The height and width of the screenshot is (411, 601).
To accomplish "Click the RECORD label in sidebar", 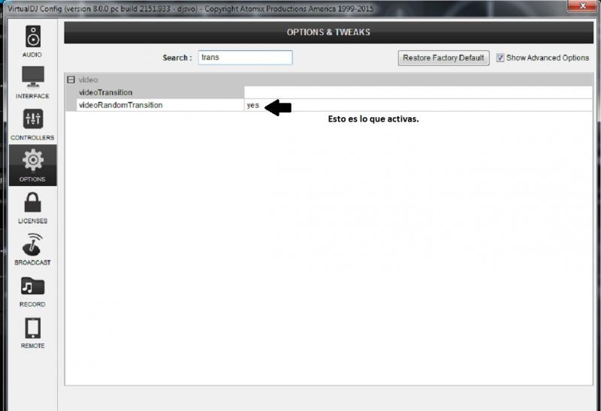I will (x=32, y=304).
